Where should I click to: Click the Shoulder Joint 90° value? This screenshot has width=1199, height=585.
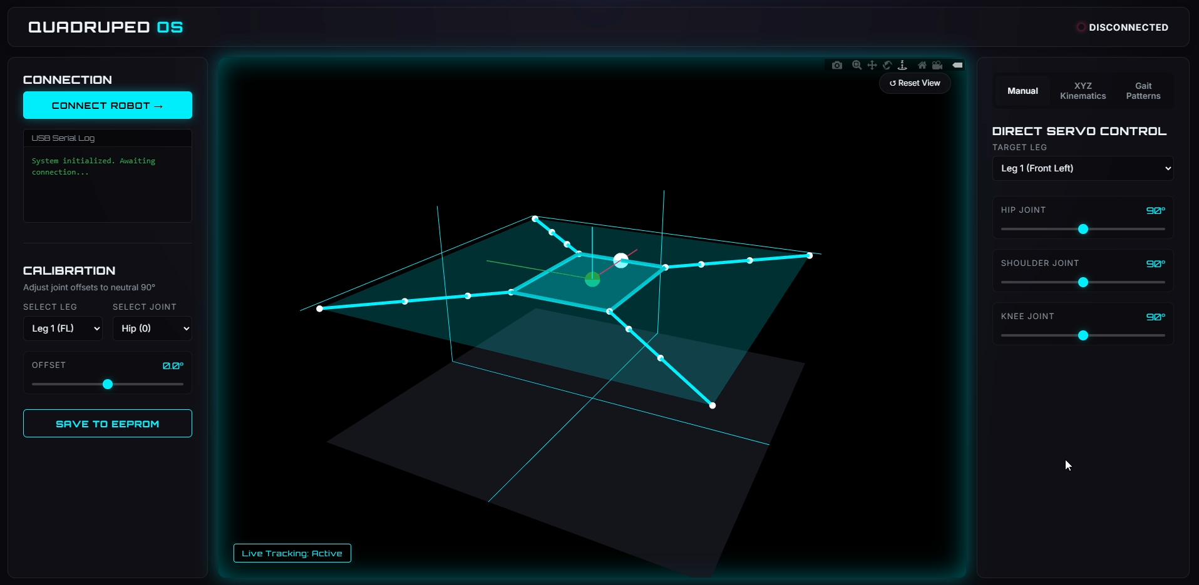[x=1156, y=264]
